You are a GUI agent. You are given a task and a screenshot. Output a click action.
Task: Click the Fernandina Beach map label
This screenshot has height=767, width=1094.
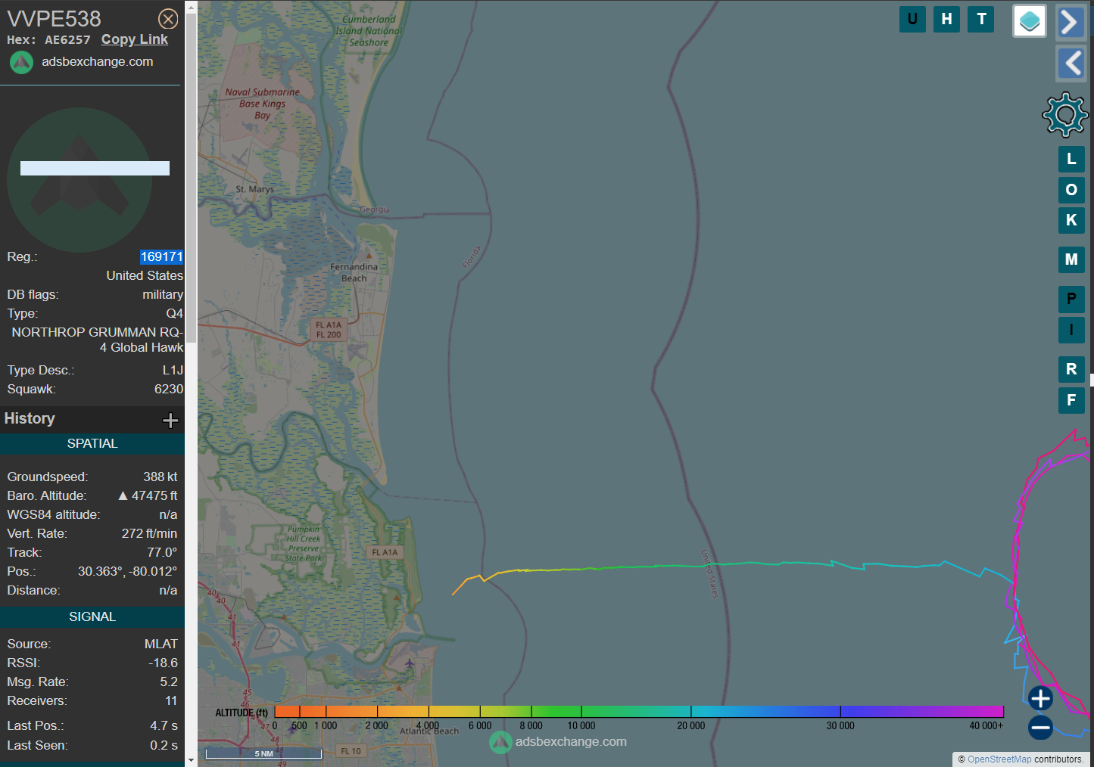[354, 272]
